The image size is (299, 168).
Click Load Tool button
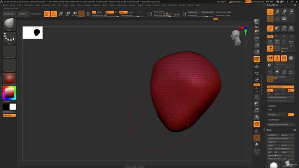pyautogui.click(x=273, y=135)
